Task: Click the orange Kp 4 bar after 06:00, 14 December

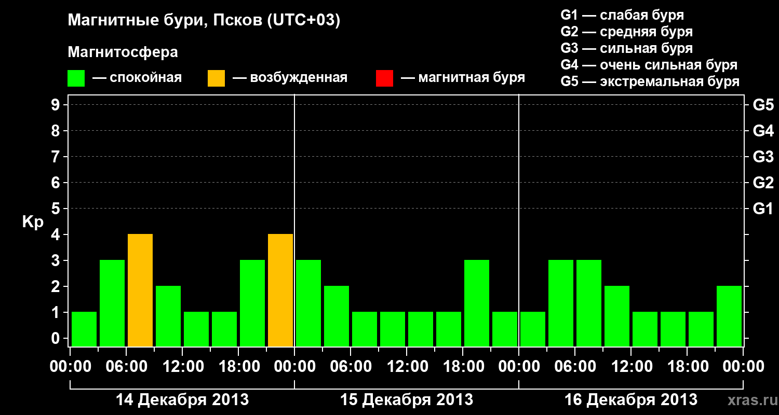Action: [x=140, y=290]
